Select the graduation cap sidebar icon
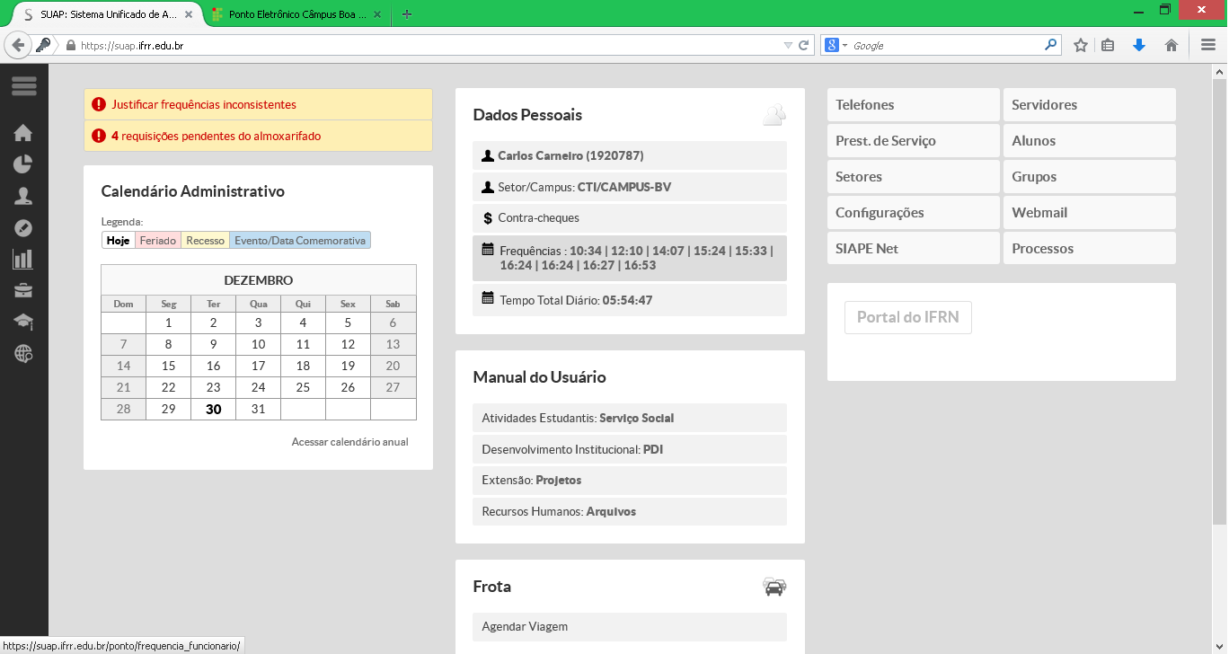This screenshot has height=654, width=1229. click(x=23, y=322)
